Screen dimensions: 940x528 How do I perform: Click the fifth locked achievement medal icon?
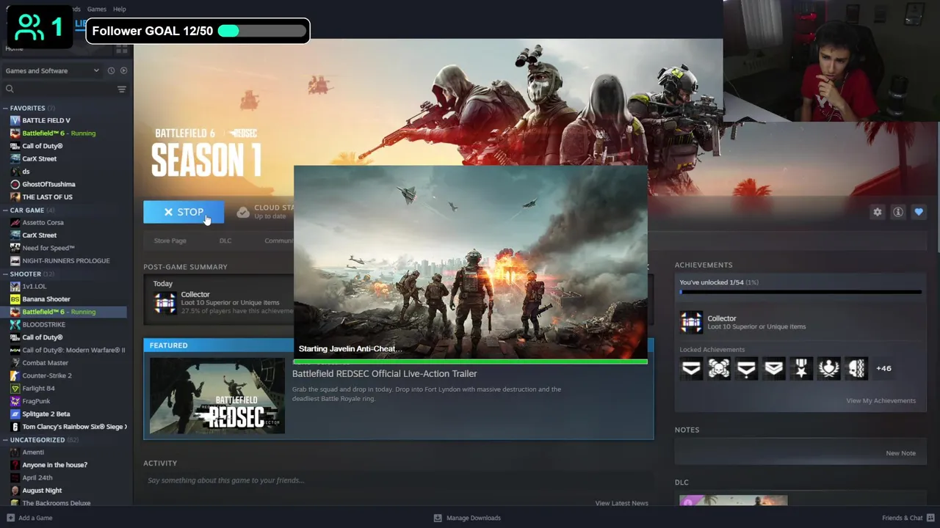(x=801, y=368)
